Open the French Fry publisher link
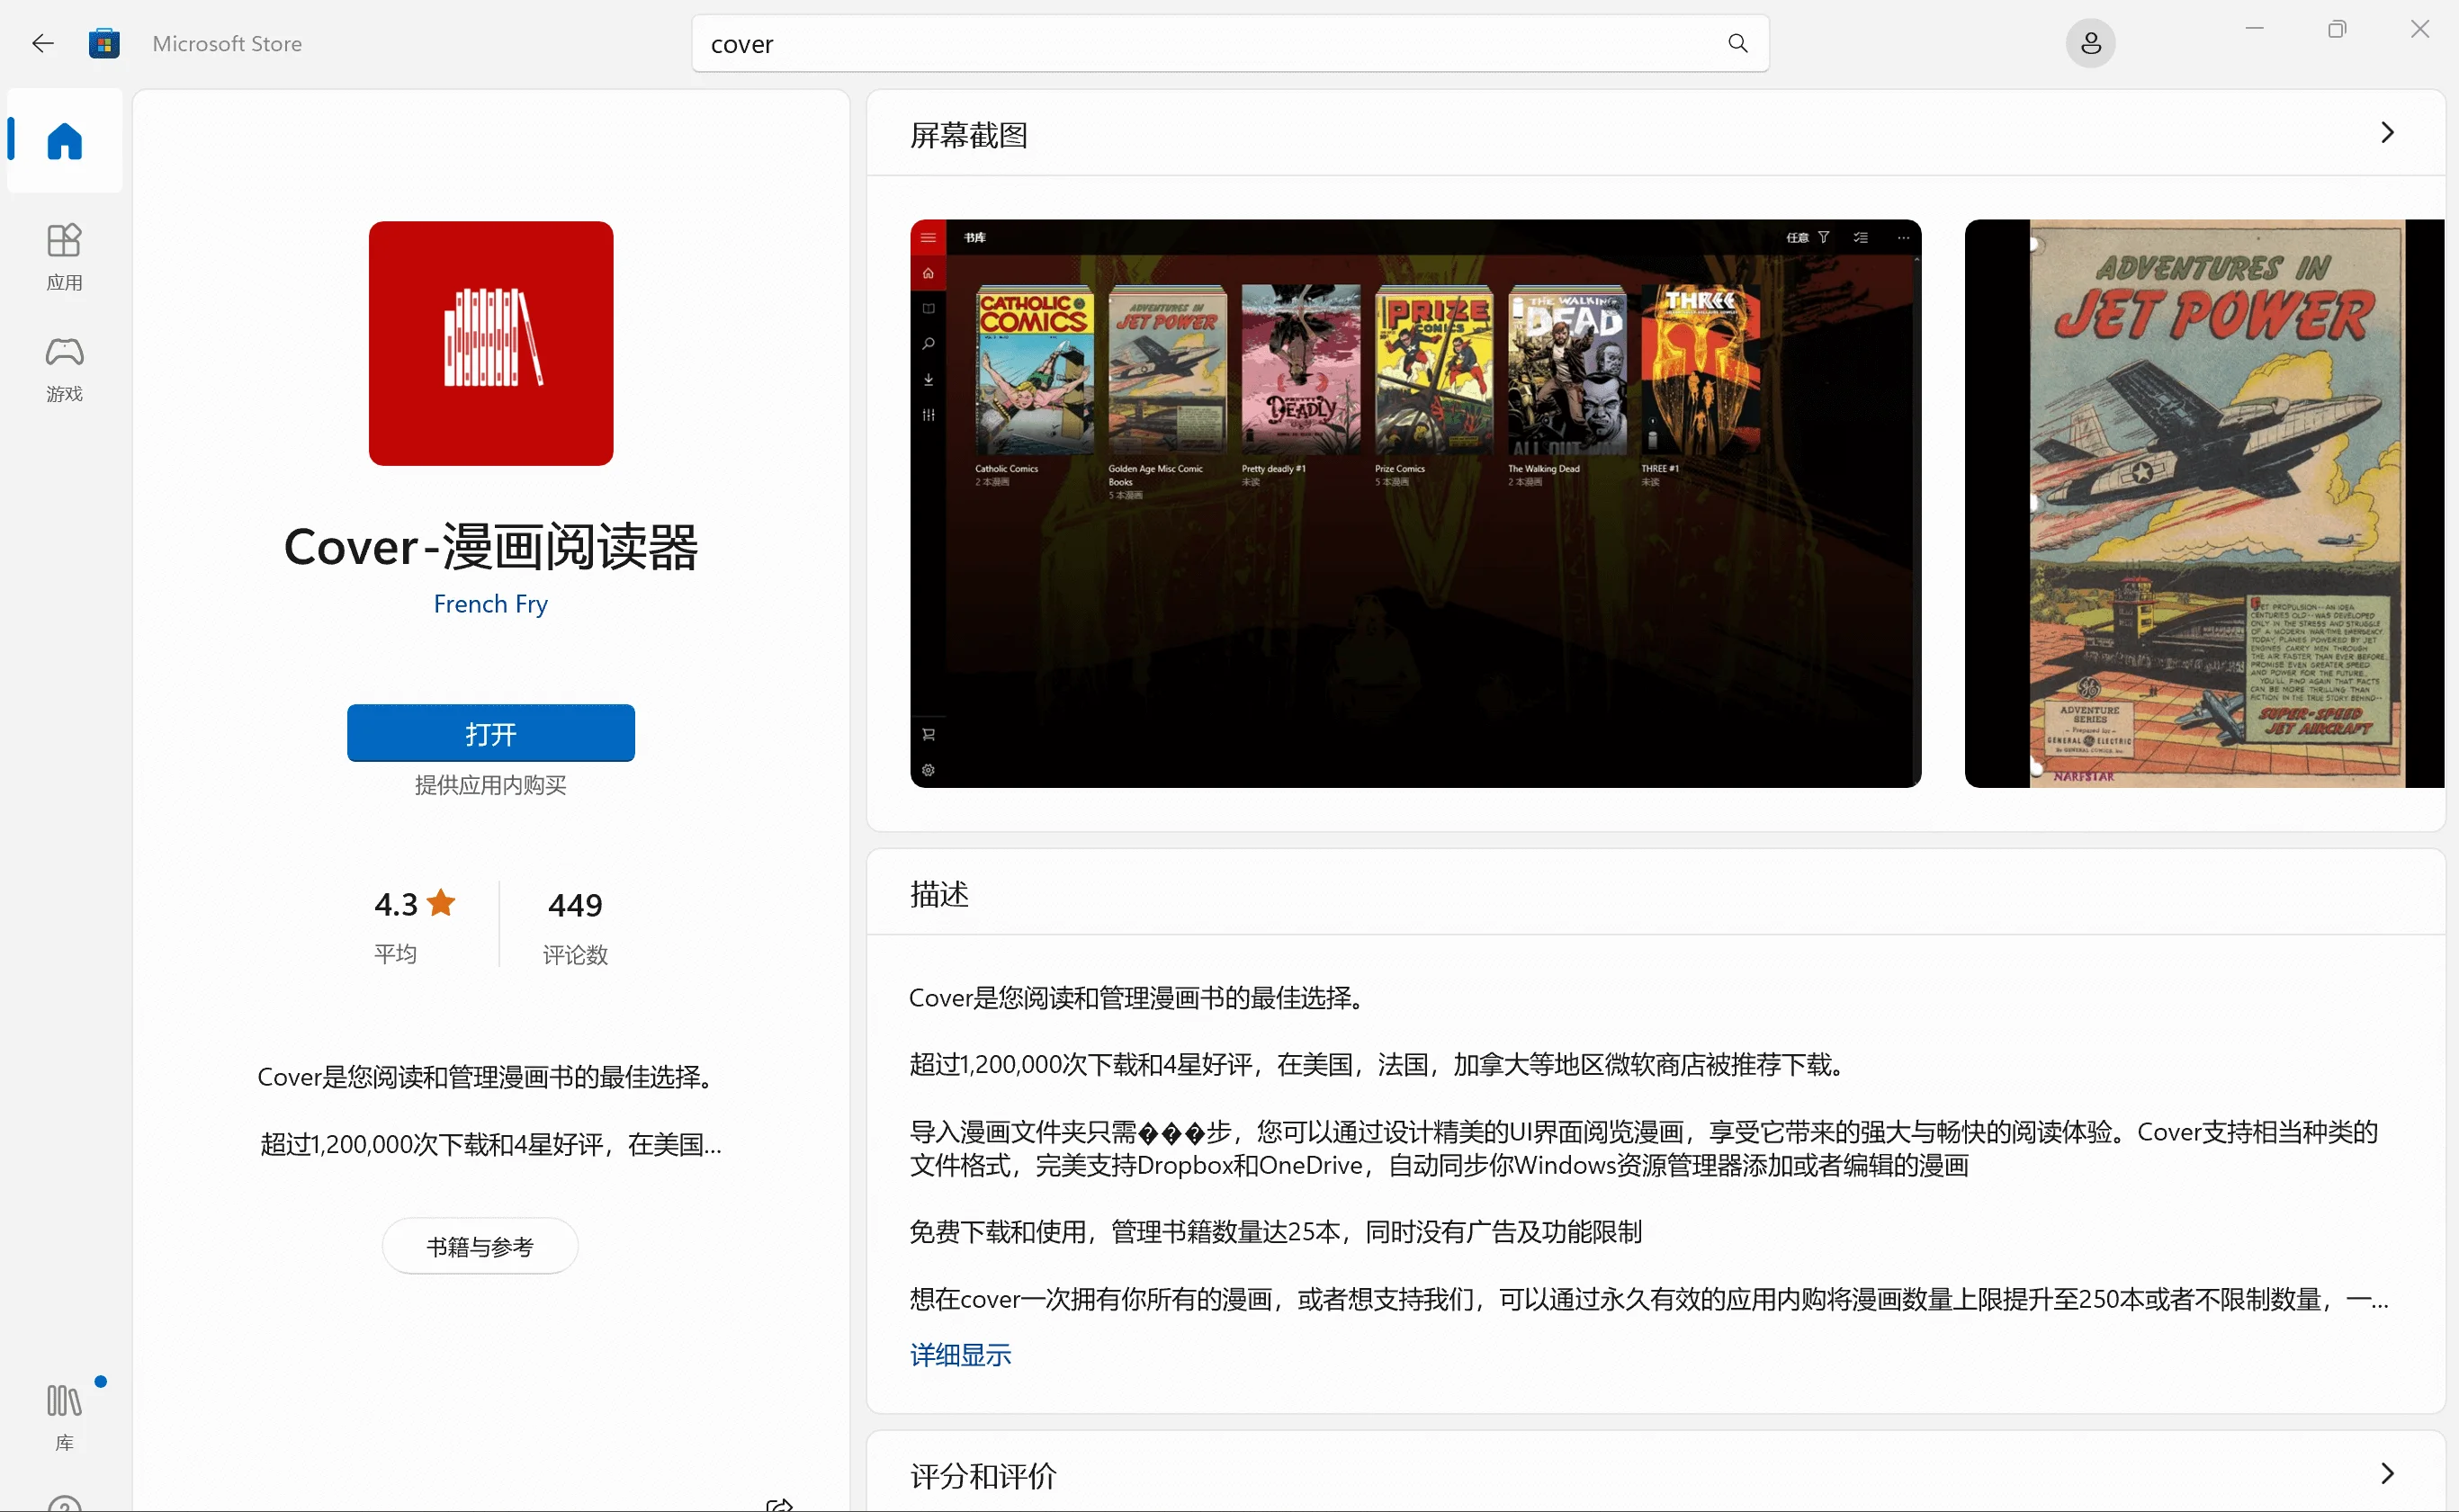 (x=490, y=604)
